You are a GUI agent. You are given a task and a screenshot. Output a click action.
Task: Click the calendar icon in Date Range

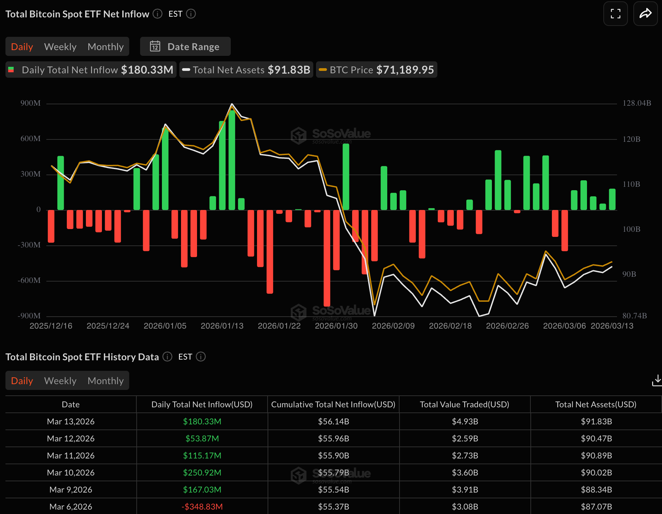click(155, 46)
